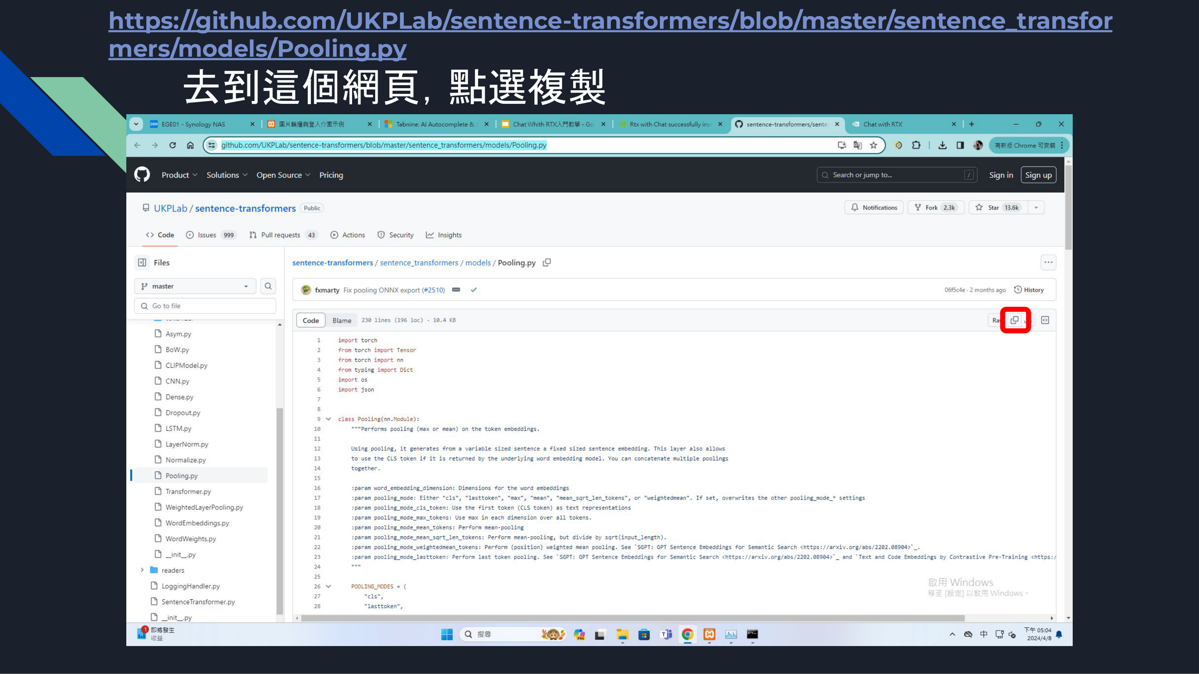Click the Pricing link
Image resolution: width=1199 pixels, height=674 pixels.
point(331,175)
